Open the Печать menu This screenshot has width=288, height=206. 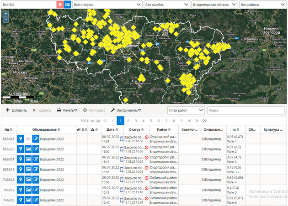[x=67, y=110]
